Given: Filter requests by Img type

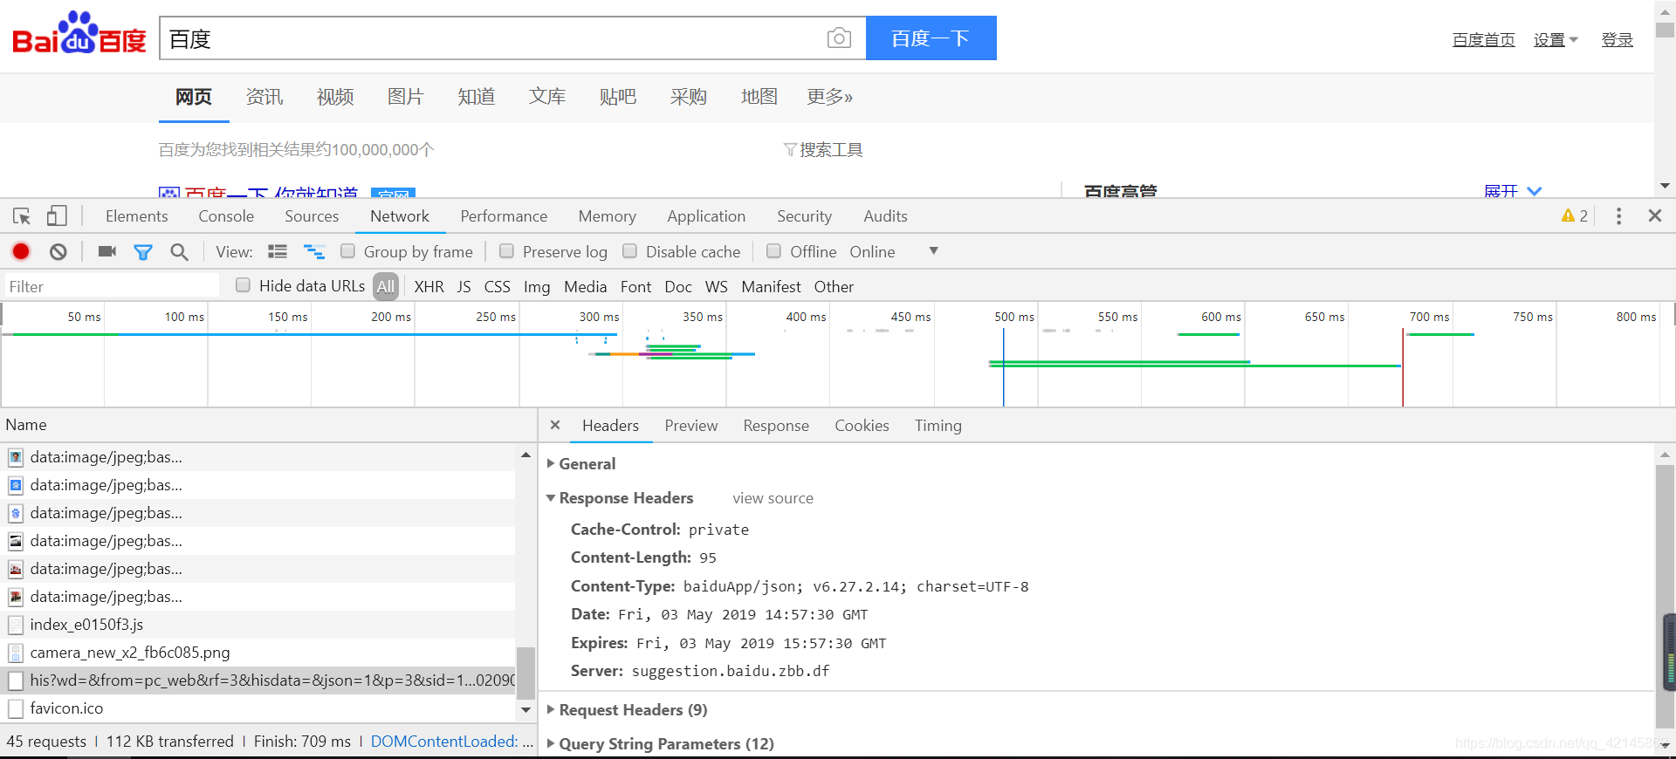Looking at the screenshot, I should 537,287.
